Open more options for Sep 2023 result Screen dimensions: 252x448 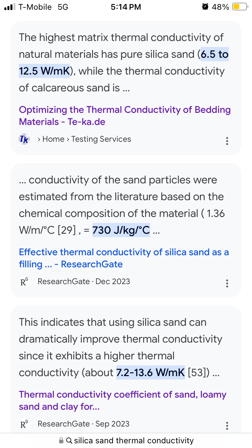tap(227, 425)
